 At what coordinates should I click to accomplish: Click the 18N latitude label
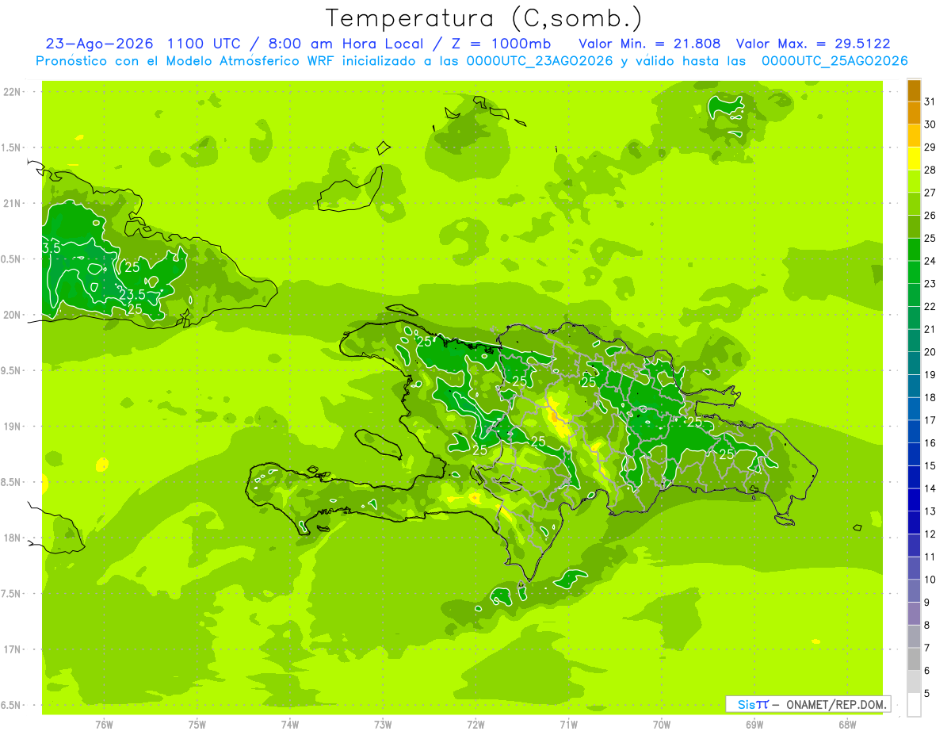[13, 538]
